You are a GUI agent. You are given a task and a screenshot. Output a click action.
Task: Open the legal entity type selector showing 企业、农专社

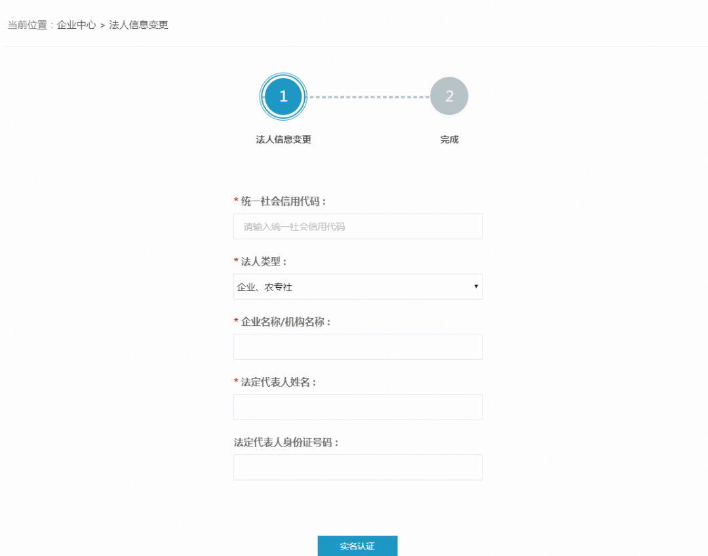358,287
